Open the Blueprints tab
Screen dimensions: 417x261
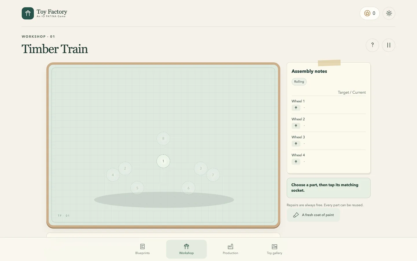point(142,249)
